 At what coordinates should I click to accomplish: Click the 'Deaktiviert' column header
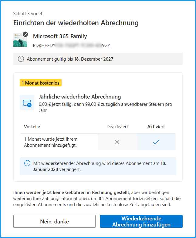pyautogui.click(x=117, y=127)
